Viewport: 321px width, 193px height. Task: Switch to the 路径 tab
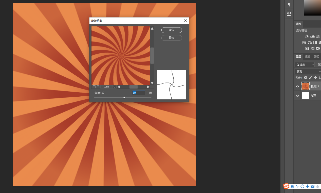pyautogui.click(x=316, y=57)
